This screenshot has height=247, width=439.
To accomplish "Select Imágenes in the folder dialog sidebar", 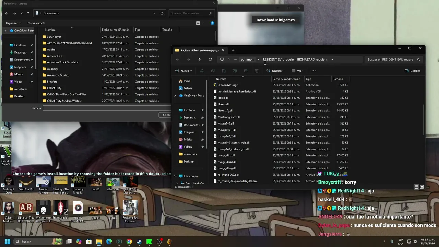I will pyautogui.click(x=20, y=67).
